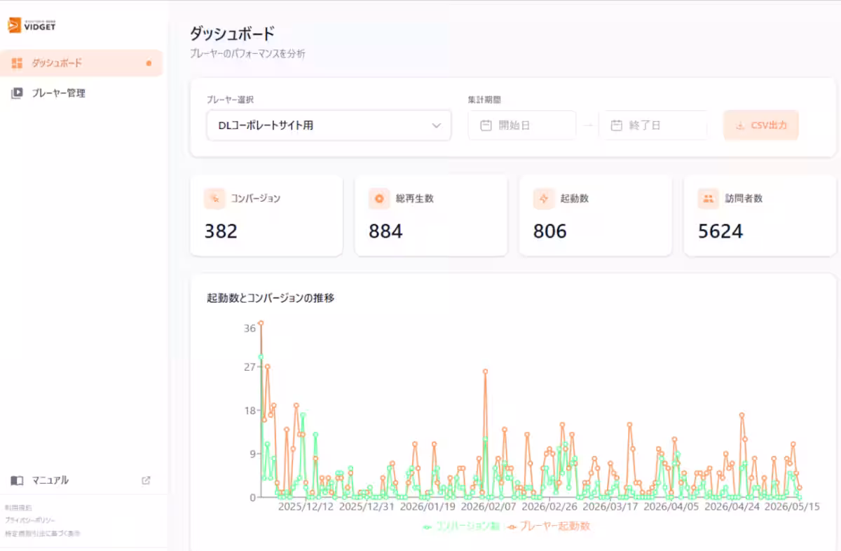Click the プレーヤーのパフォーマンスを分析 subtitle
The image size is (841, 551).
tap(247, 53)
